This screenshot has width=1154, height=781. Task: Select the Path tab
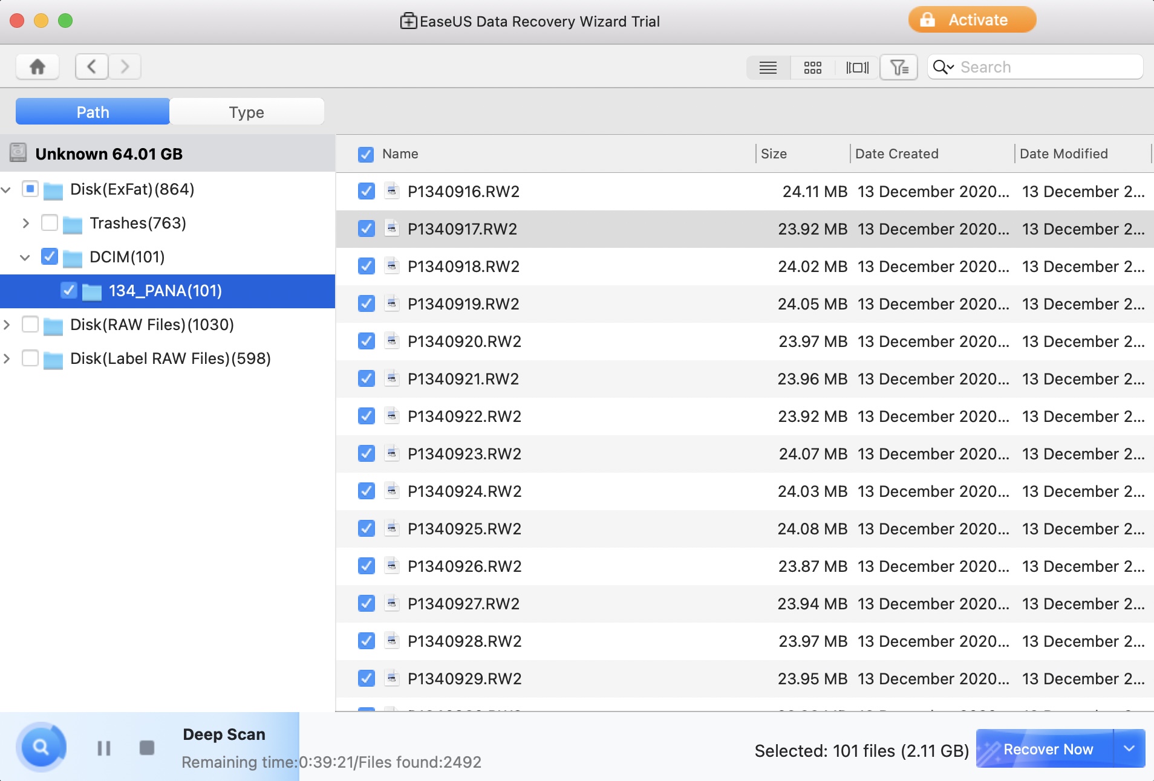[93, 112]
